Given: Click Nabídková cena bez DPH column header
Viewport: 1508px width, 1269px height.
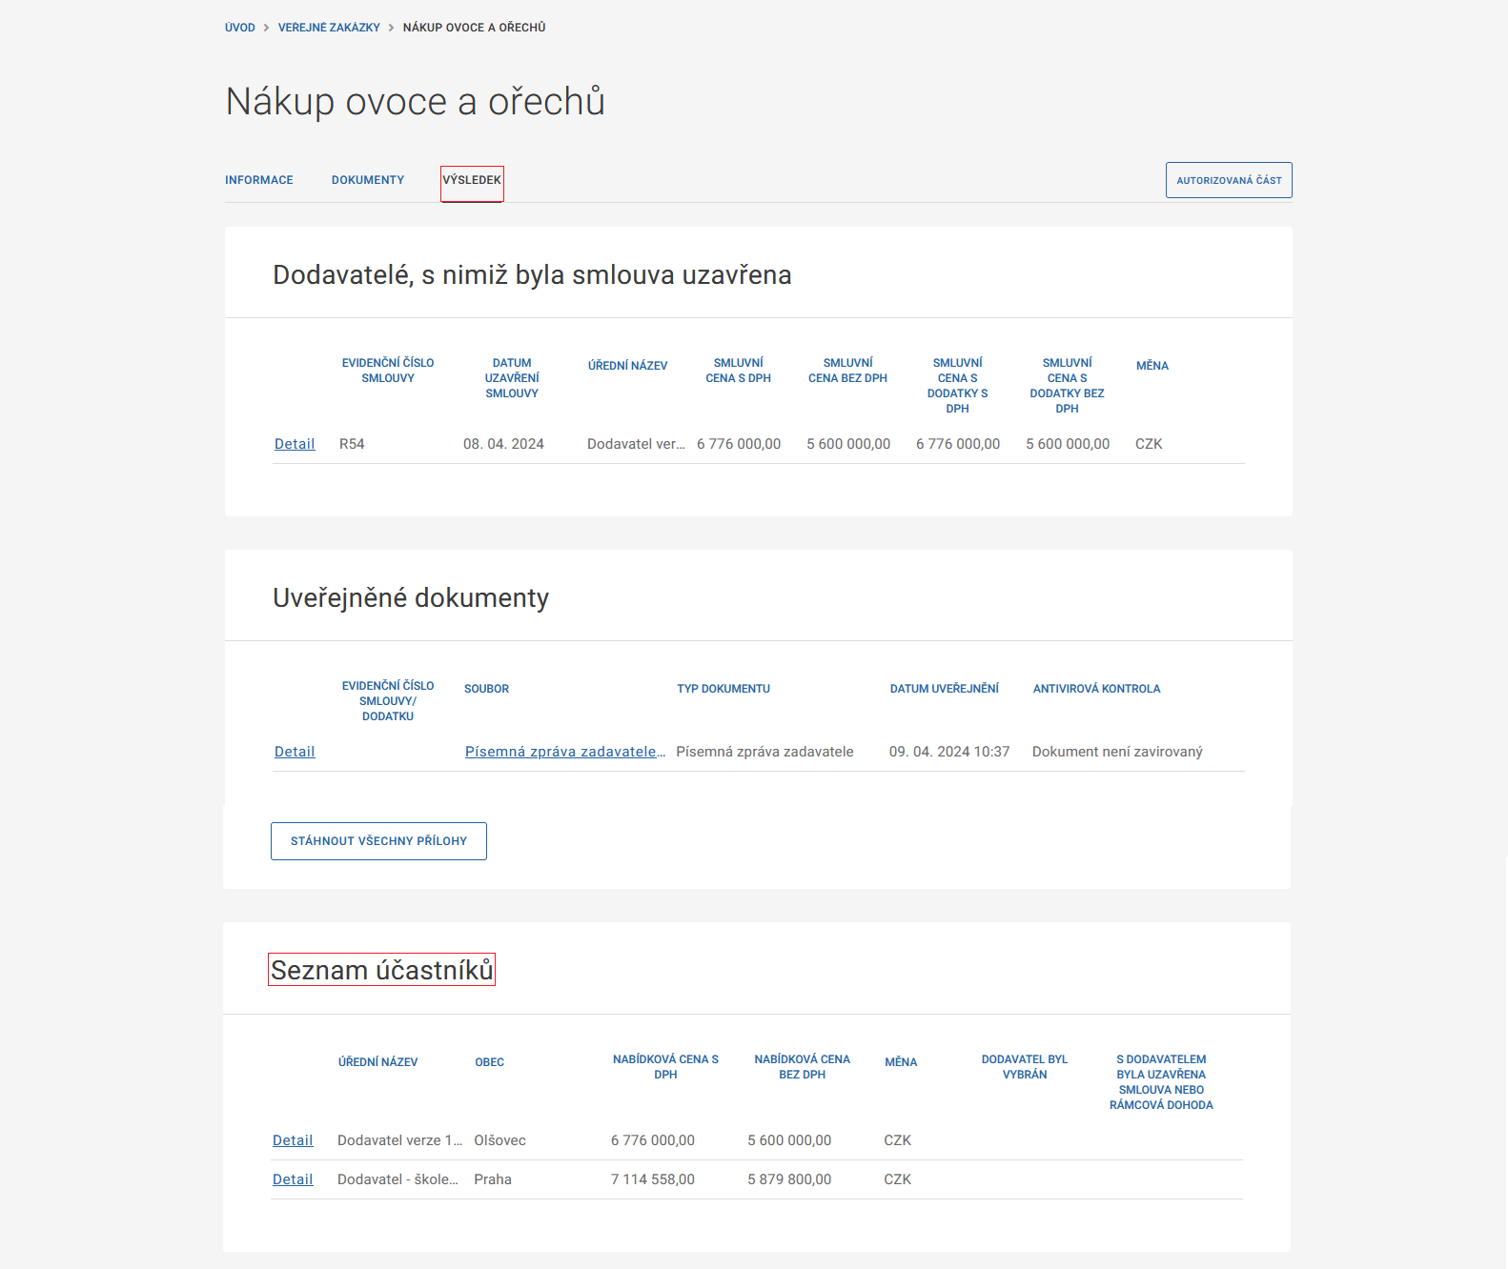Looking at the screenshot, I should click(x=802, y=1067).
